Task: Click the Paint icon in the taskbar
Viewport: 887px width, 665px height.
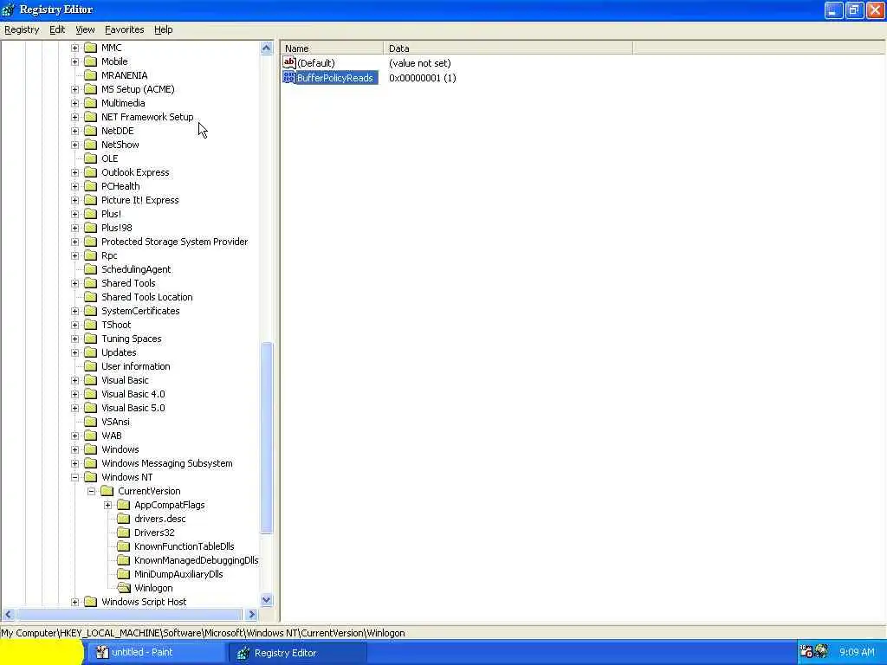Action: point(102,652)
